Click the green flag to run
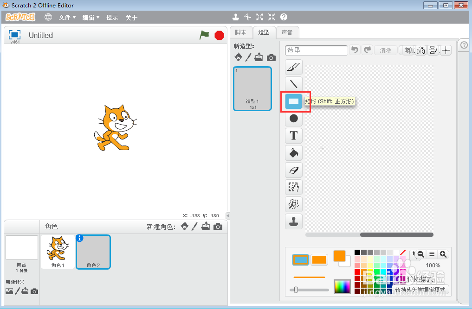This screenshot has width=472, height=309. 204,35
